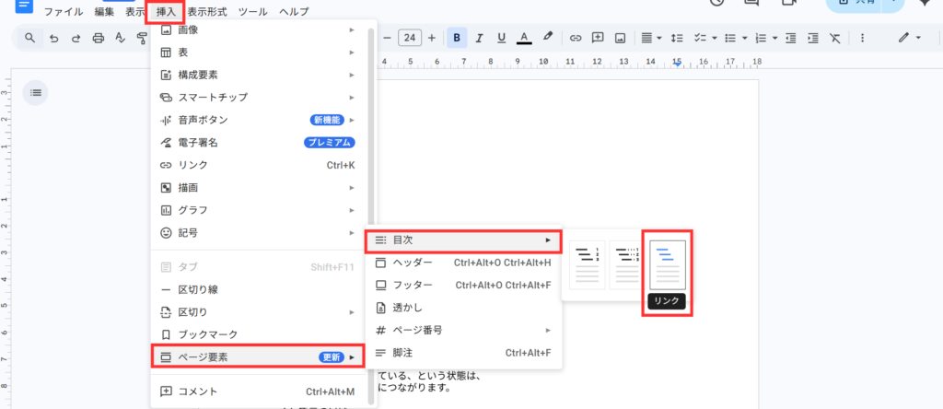This screenshot has width=943, height=409.
Task: Toggle bold formatting button
Action: click(456, 38)
